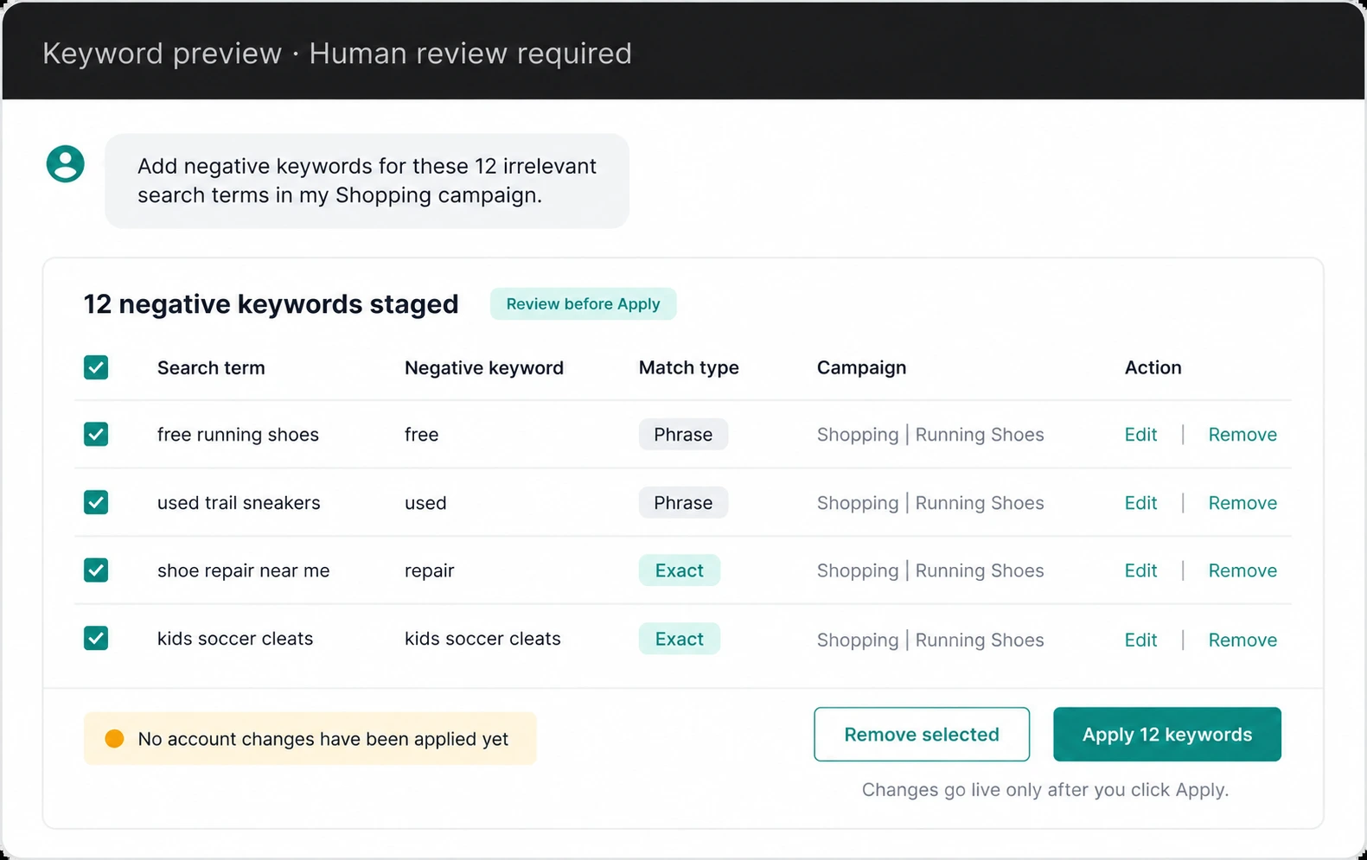Click the Match type column header
Screen dimensions: 1367x860
689,368
